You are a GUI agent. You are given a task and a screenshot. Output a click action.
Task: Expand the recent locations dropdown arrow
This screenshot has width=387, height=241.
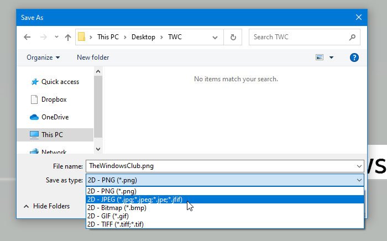pyautogui.click(x=55, y=38)
